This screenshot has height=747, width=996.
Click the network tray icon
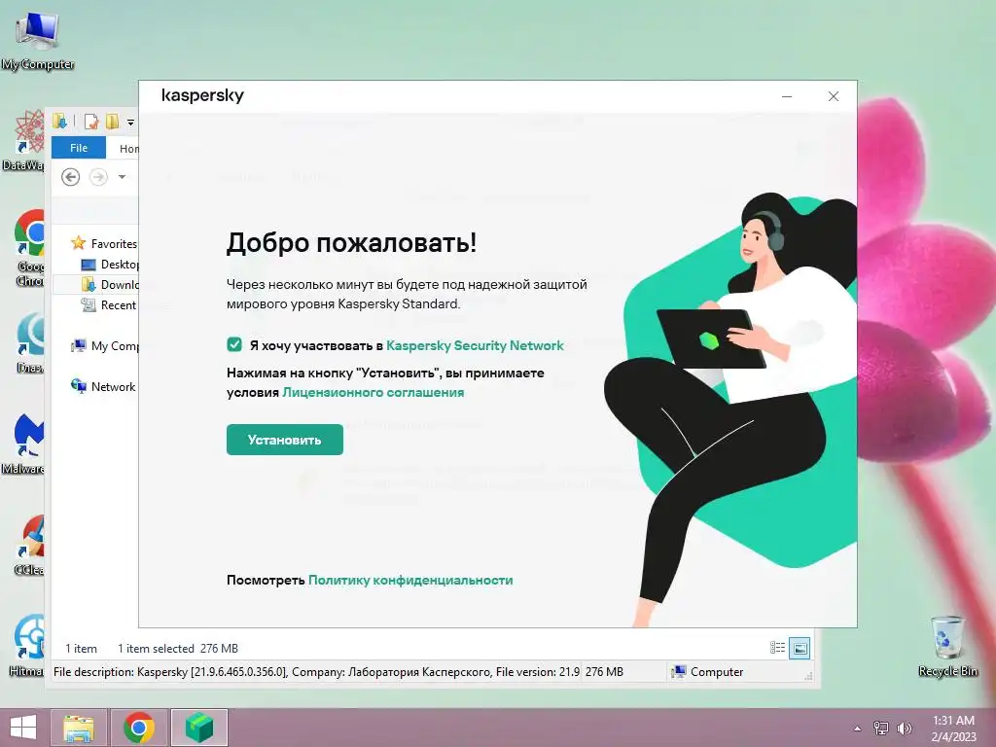pyautogui.click(x=881, y=728)
